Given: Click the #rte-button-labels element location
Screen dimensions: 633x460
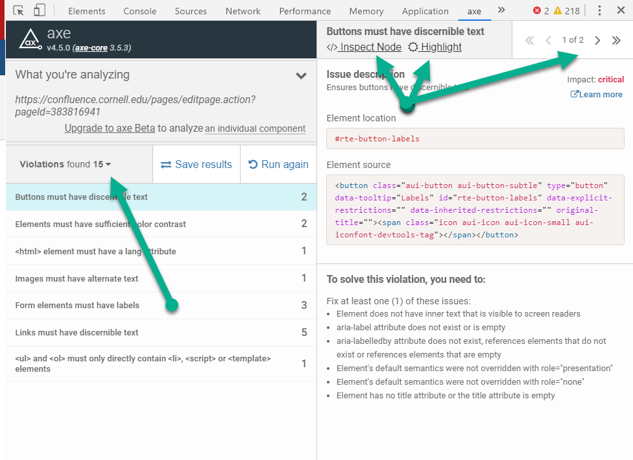Looking at the screenshot, I should pyautogui.click(x=475, y=139).
